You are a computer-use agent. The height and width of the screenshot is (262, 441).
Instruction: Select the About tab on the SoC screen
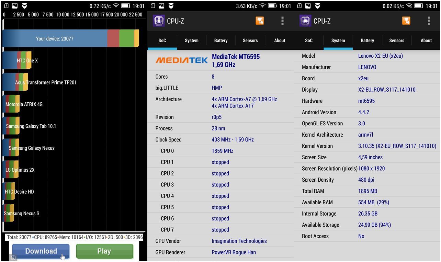click(280, 41)
